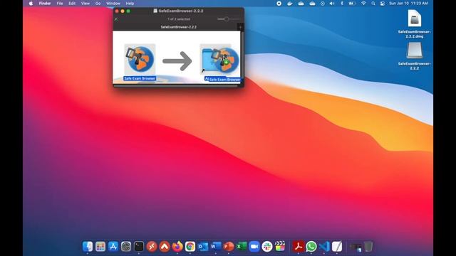Viewport: 456px width, 256px height.
Task: Open Zoom from the Dock
Action: [x=254, y=247]
